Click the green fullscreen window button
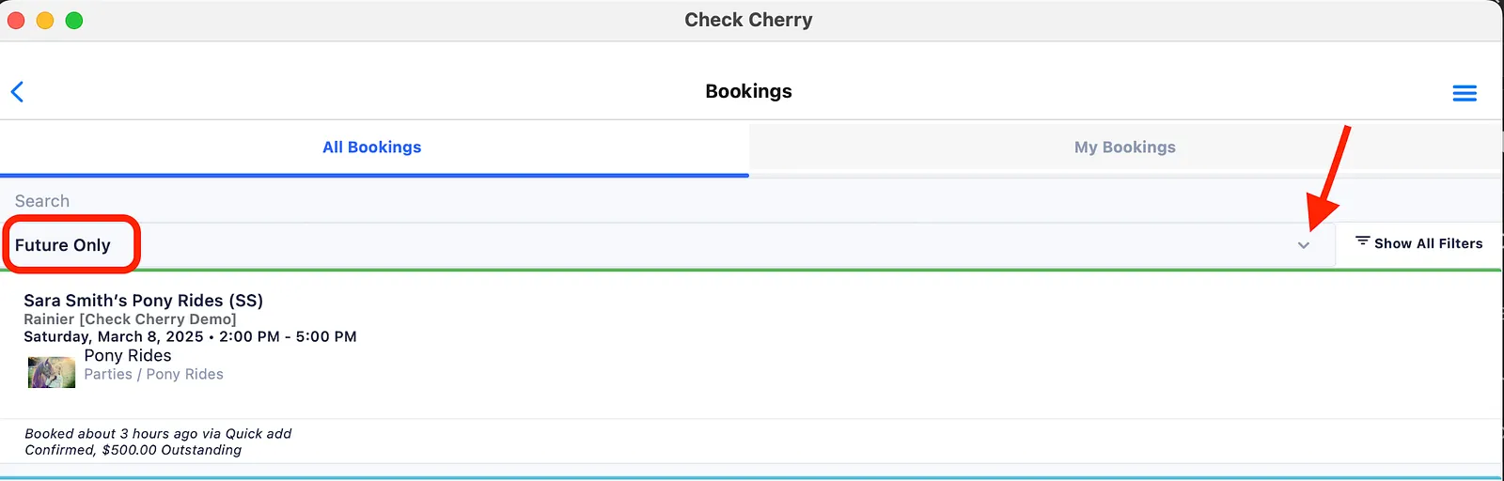Screen dimensions: 1504x481 [x=74, y=21]
